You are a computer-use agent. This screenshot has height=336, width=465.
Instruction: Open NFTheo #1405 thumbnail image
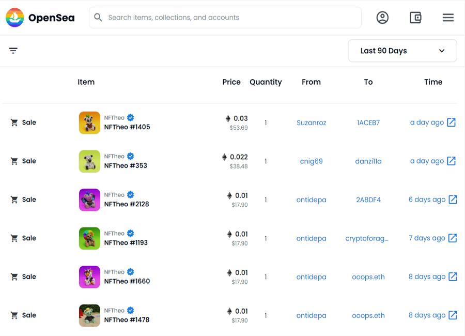pyautogui.click(x=89, y=123)
